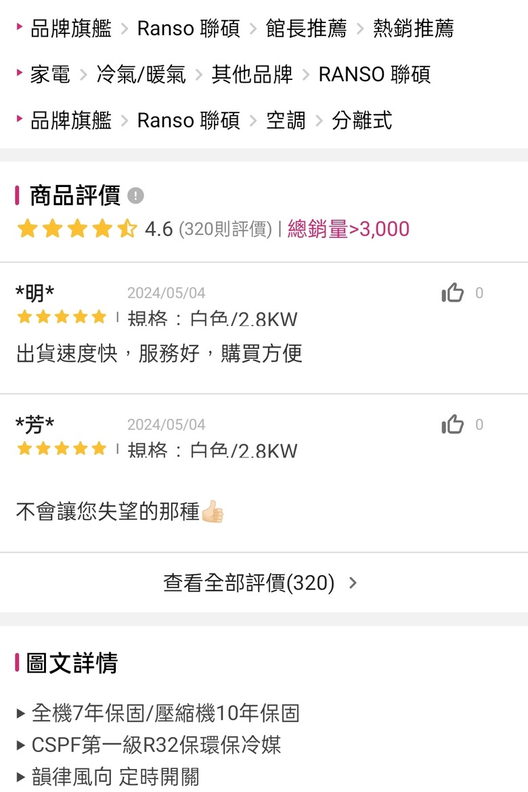
Task: Click the five-star rating of *芳* review
Action: click(x=62, y=449)
